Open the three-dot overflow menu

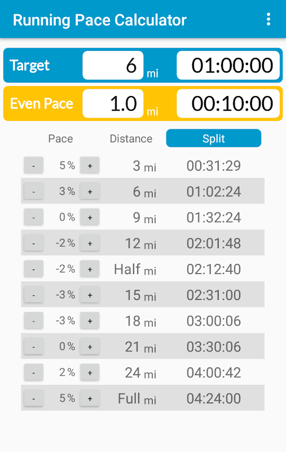coord(268,19)
